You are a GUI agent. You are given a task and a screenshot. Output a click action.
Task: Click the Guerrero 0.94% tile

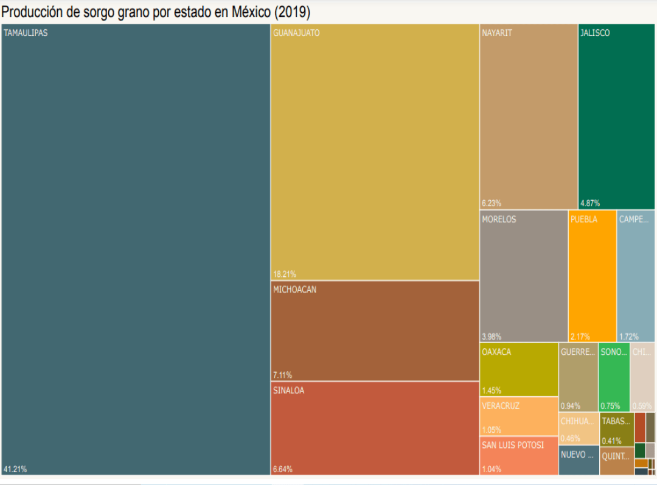click(x=578, y=377)
